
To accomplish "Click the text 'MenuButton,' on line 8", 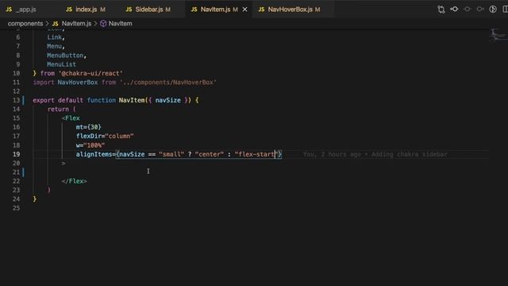I will pyautogui.click(x=67, y=56).
